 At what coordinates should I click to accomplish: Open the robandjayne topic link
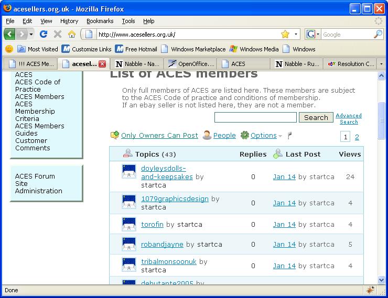coord(162,244)
